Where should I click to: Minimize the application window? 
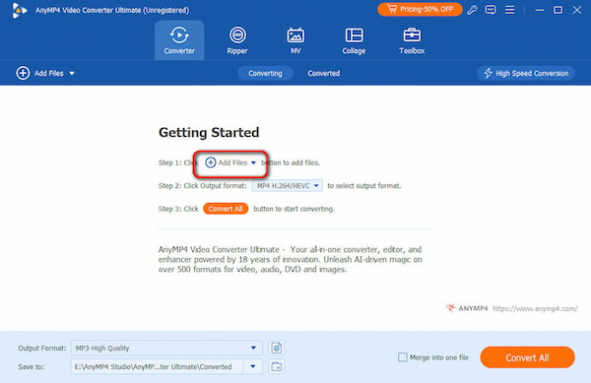point(540,10)
